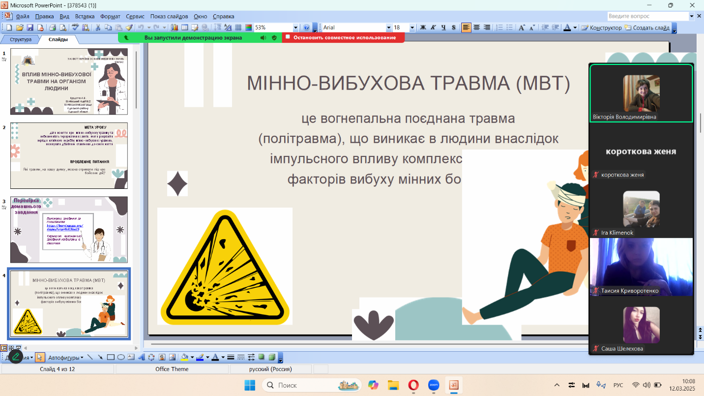Image resolution: width=704 pixels, height=396 pixels.
Task: Open the font size dropdown
Action: [x=412, y=28]
